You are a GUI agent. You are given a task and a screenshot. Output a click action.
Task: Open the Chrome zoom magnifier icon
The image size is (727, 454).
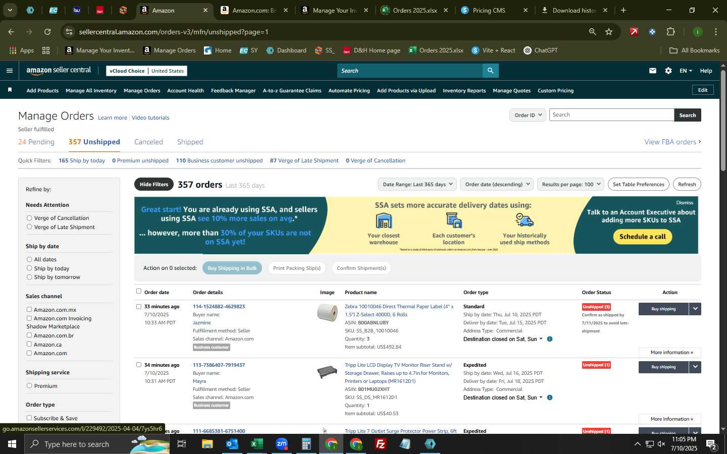pos(592,32)
